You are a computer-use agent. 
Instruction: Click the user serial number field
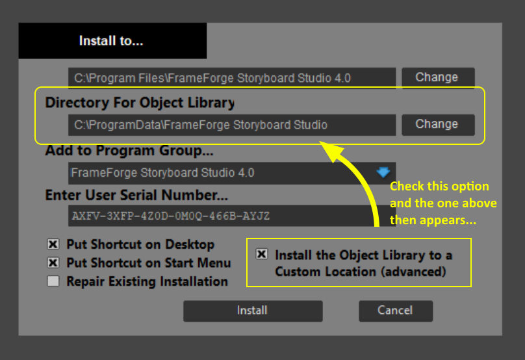(x=232, y=216)
